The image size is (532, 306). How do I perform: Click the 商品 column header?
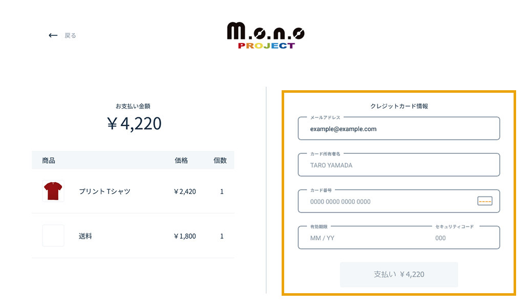coord(49,160)
